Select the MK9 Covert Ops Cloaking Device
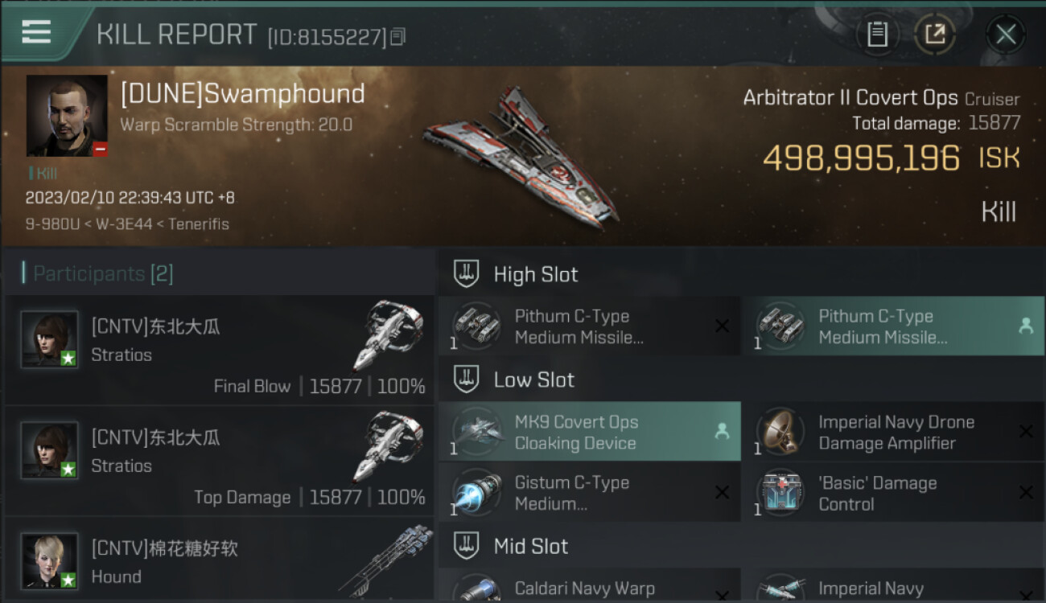Screen dimensions: 1046x603 [x=589, y=432]
